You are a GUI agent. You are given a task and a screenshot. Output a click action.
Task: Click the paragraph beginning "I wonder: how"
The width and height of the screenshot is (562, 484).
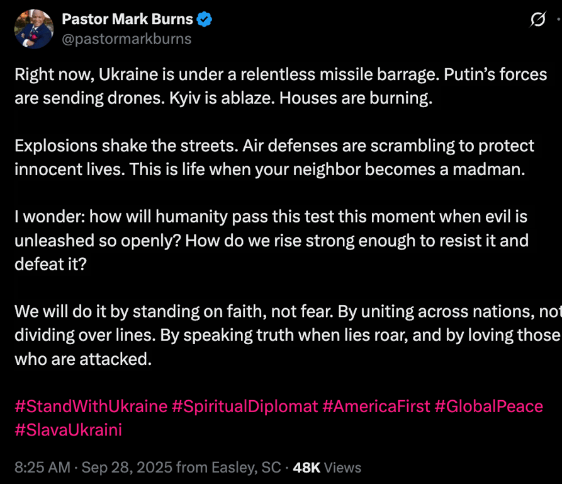[271, 240]
